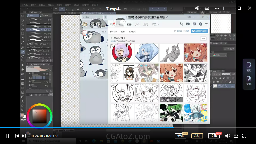Image resolution: width=256 pixels, height=144 pixels.
Task: Toggle fullscreen mode
Action: 244,136
